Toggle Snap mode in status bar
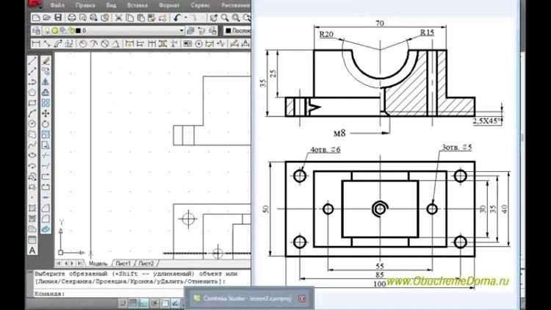This screenshot has height=310, width=551. tap(122, 303)
